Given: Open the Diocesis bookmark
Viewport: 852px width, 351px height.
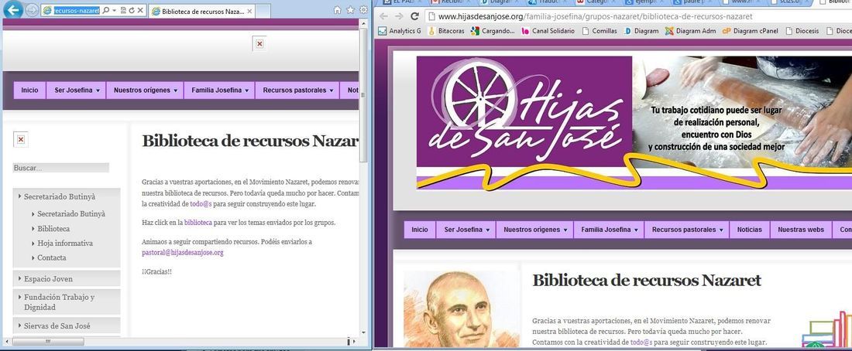Looking at the screenshot, I should [802, 31].
